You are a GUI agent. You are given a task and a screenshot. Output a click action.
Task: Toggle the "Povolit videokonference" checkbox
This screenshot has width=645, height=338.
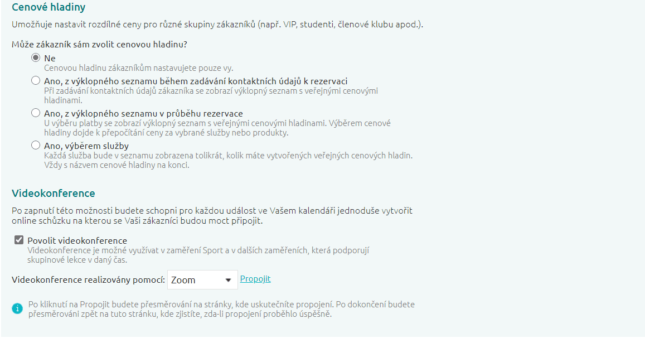[x=20, y=240]
